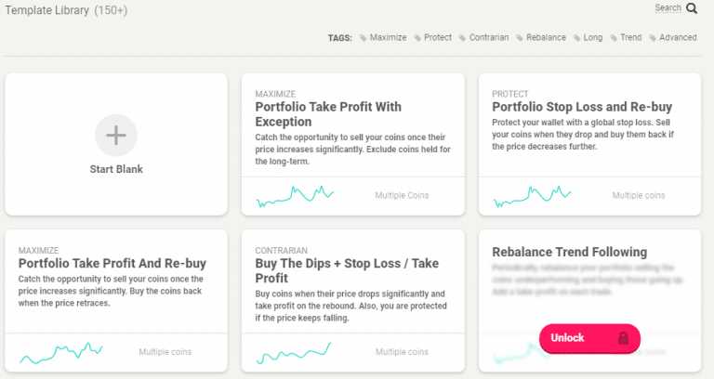
Task: Click the plus icon on Start Blank
Action: pos(116,135)
